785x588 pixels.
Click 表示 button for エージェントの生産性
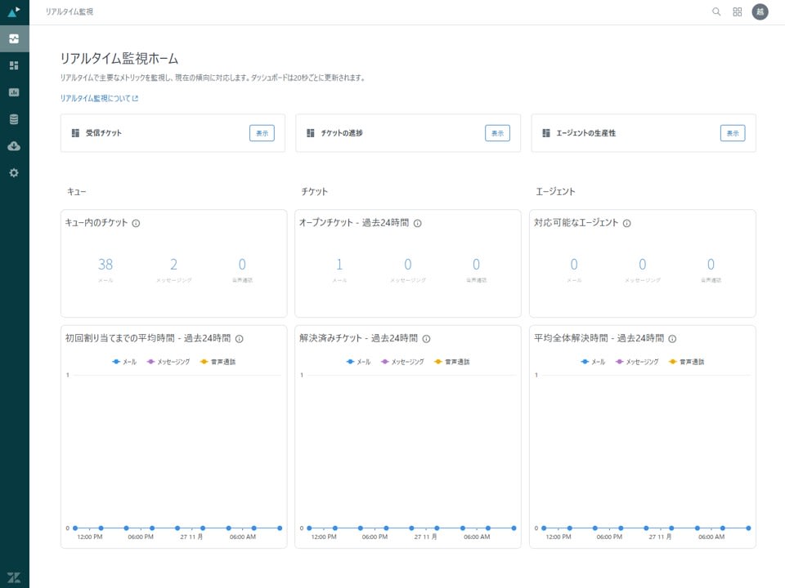pyautogui.click(x=733, y=133)
